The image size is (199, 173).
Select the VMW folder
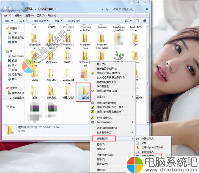[x=34, y=75]
